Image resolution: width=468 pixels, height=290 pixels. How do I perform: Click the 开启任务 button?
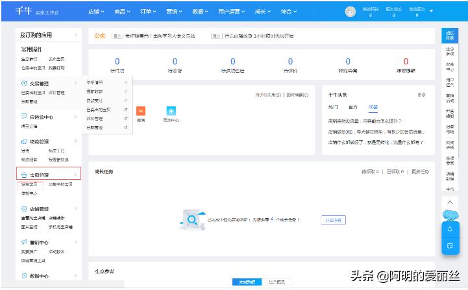coord(334,220)
